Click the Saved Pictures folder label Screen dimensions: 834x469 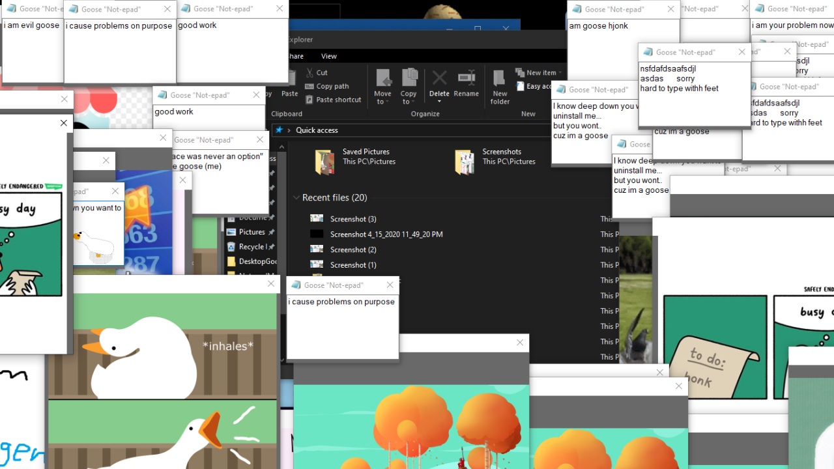[366, 152]
